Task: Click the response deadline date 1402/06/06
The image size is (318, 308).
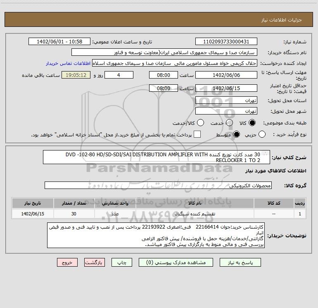Action: click(226, 75)
